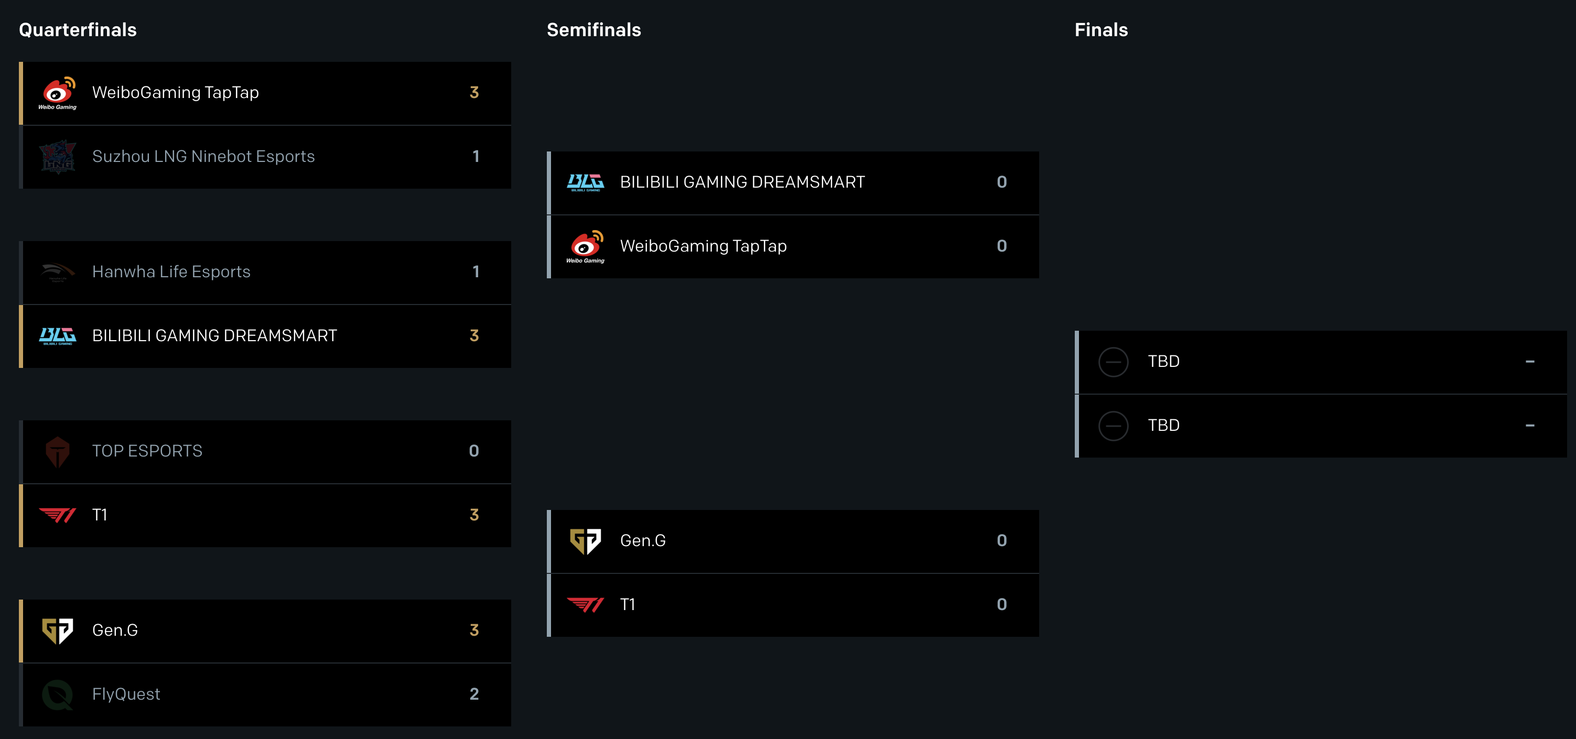Screen dimensions: 1576x739
Task: Click the T1 logo in Quarterfinals
Action: (58, 515)
